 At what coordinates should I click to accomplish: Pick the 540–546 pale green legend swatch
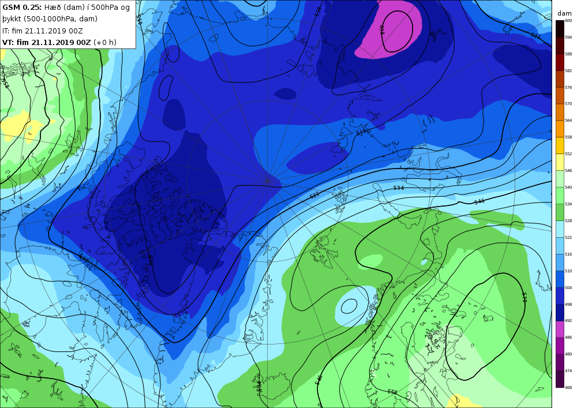(x=560, y=179)
